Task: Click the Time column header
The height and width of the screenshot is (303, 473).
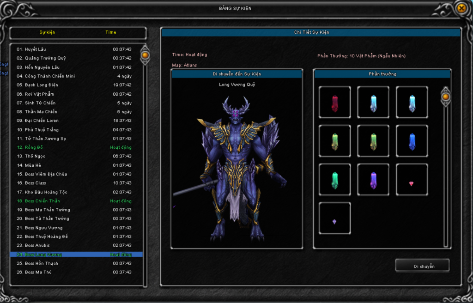Action: (111, 32)
